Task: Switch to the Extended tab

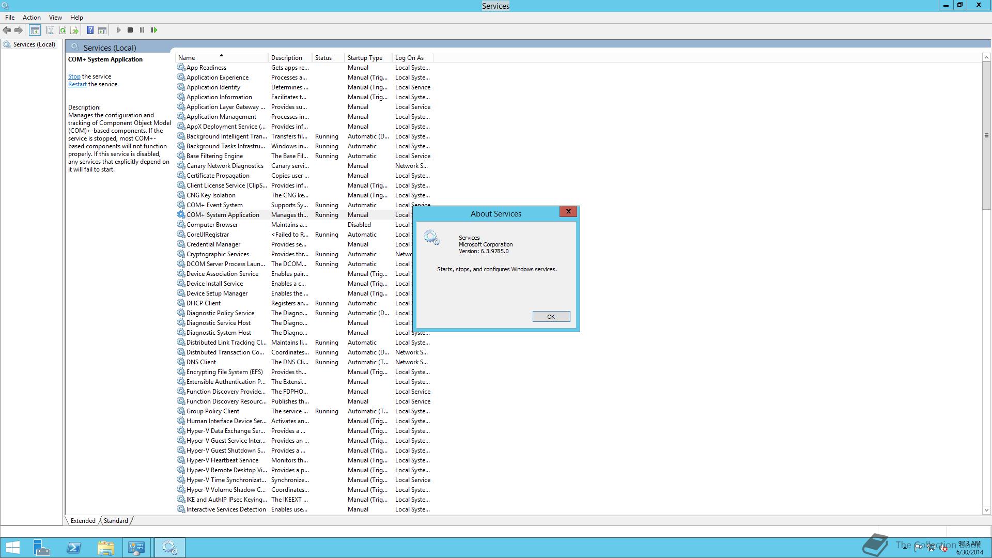Action: (83, 520)
